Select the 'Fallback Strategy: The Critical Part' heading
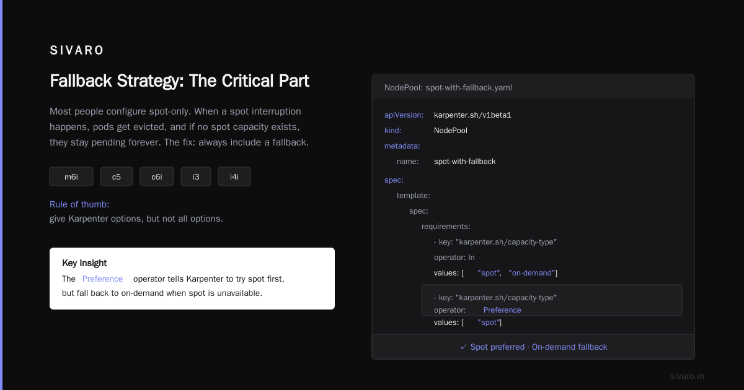The width and height of the screenshot is (744, 390). tap(179, 81)
